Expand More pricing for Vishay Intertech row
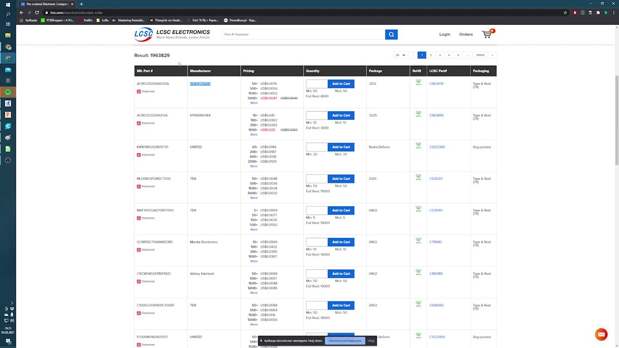This screenshot has width=619, height=348. tap(254, 292)
